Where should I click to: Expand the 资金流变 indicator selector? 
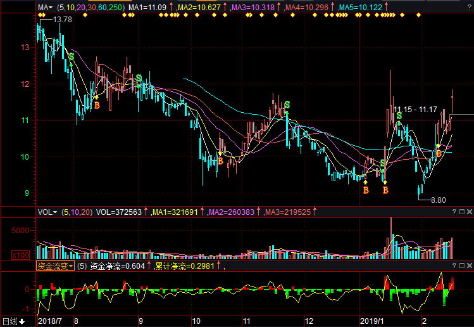[55, 267]
